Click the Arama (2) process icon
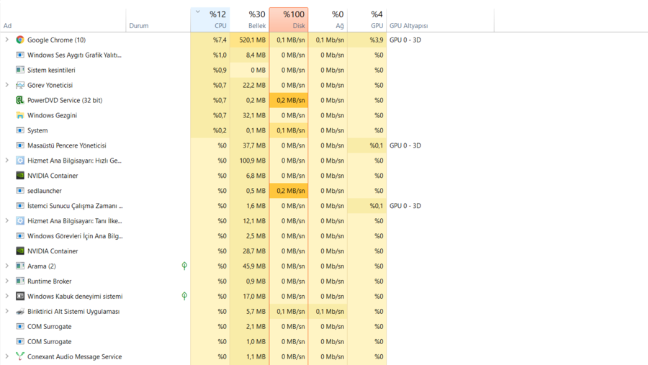 click(20, 266)
